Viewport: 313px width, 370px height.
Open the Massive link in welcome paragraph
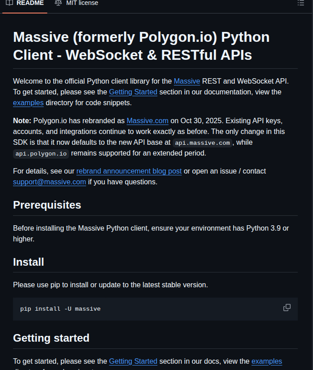click(x=187, y=81)
